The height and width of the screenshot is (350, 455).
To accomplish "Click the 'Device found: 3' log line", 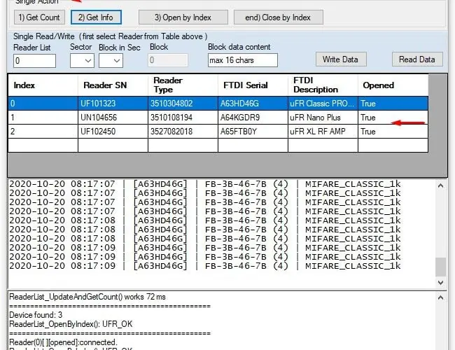I will point(36,315).
